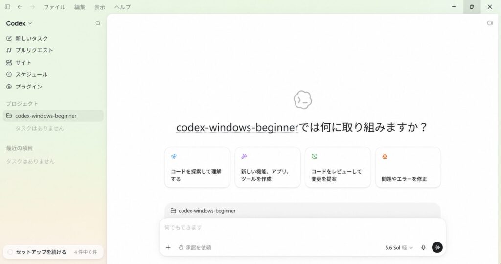Open the ファイル menu
Image resolution: width=501 pixels, height=264 pixels.
[54, 7]
